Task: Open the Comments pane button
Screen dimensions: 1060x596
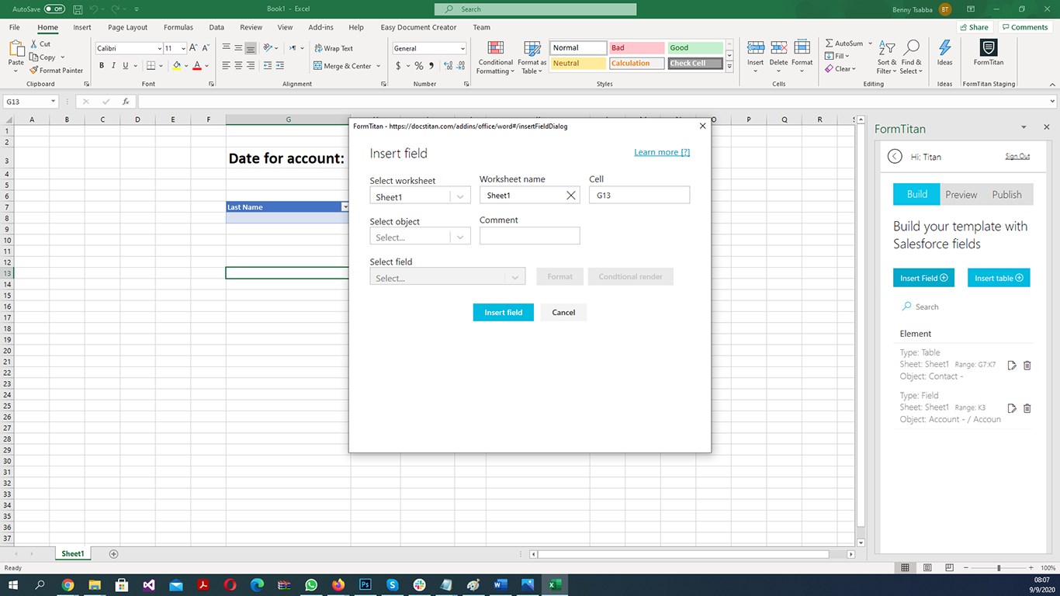Action: (x=1024, y=27)
